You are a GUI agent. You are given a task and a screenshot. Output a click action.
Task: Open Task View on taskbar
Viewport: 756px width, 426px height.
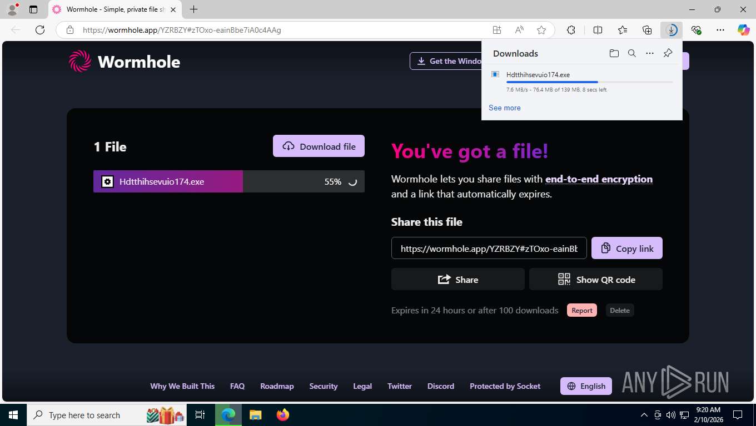200,415
